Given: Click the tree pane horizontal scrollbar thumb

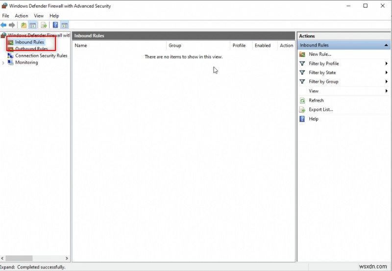Looking at the screenshot, I should [x=19, y=258].
